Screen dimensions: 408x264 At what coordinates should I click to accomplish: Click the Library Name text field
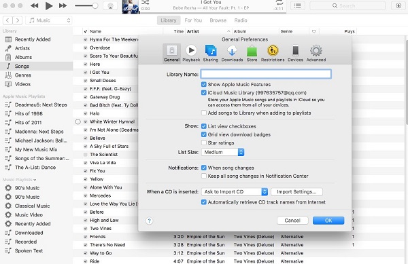[266, 74]
